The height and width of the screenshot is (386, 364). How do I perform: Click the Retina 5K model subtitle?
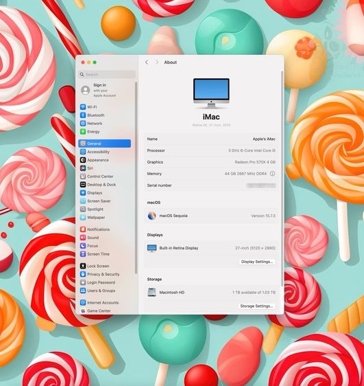pos(211,125)
